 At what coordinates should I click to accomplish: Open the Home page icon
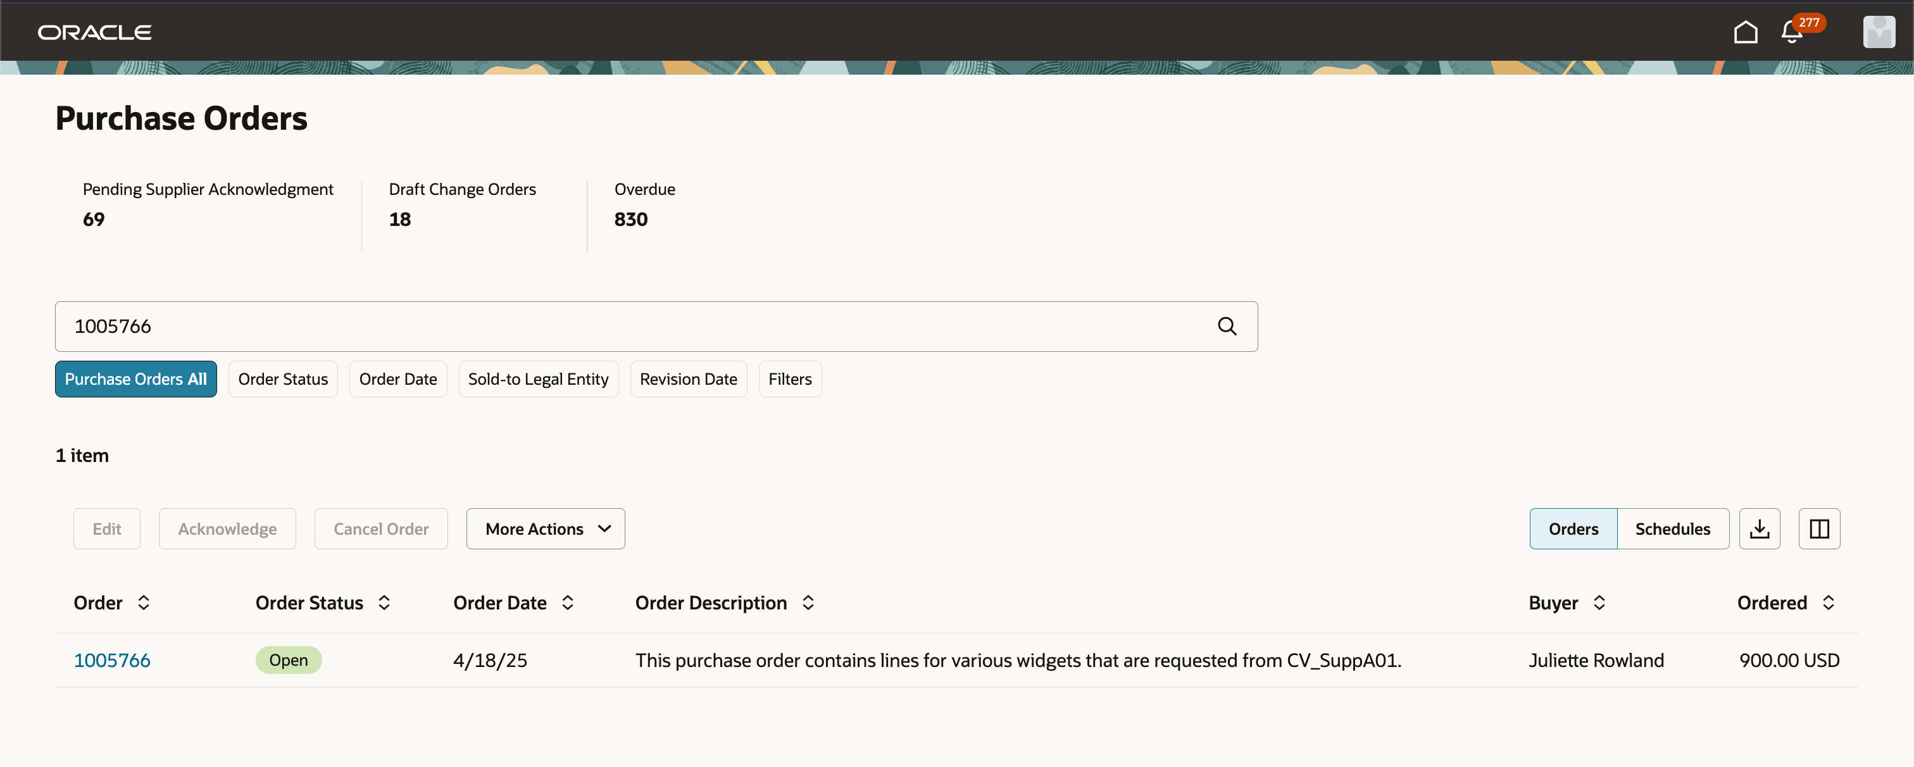1746,32
